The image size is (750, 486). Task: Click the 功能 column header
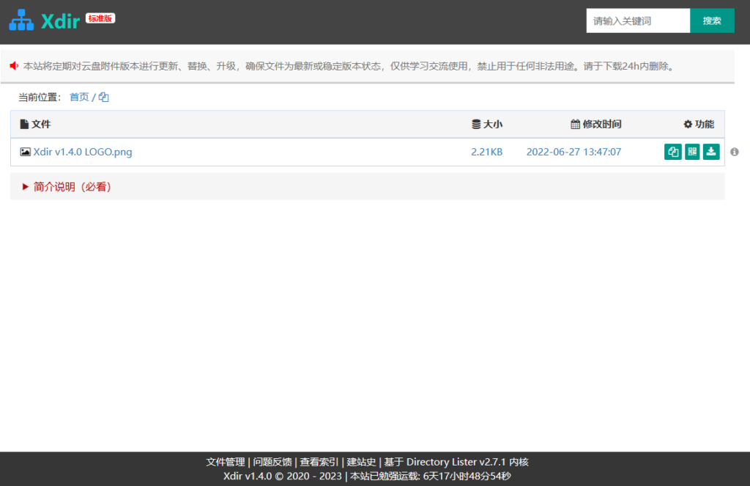[x=699, y=125]
